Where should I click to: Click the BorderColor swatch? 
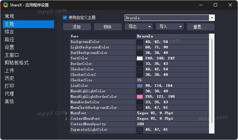click(x=140, y=64)
